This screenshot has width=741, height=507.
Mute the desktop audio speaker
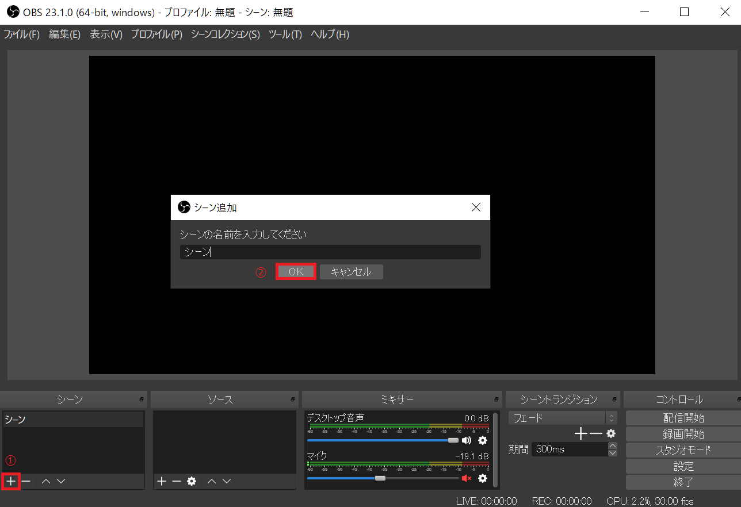click(x=467, y=440)
